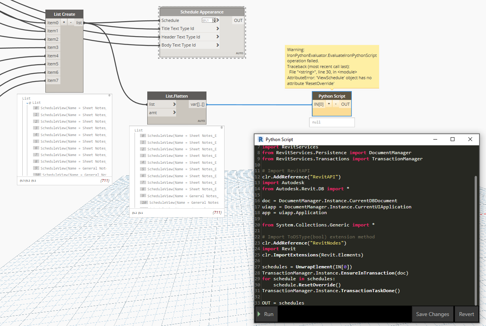Click the {711} count in List.Flatten preview

(x=217, y=213)
